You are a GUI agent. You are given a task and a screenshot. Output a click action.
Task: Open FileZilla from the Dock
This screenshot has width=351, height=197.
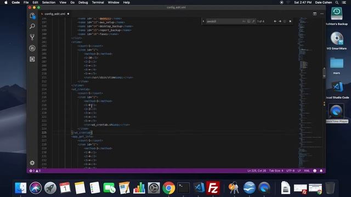coord(213,188)
